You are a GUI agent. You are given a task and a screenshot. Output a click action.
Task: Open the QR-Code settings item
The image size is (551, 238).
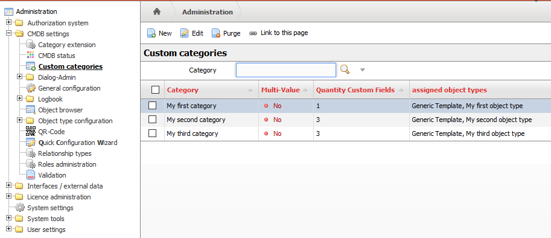[51, 132]
